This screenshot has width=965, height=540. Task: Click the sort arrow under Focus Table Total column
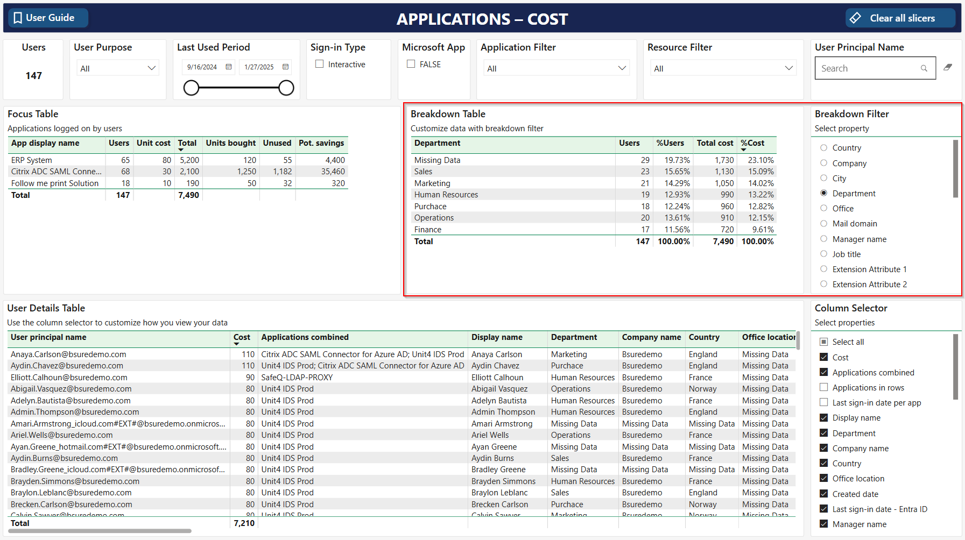181,150
